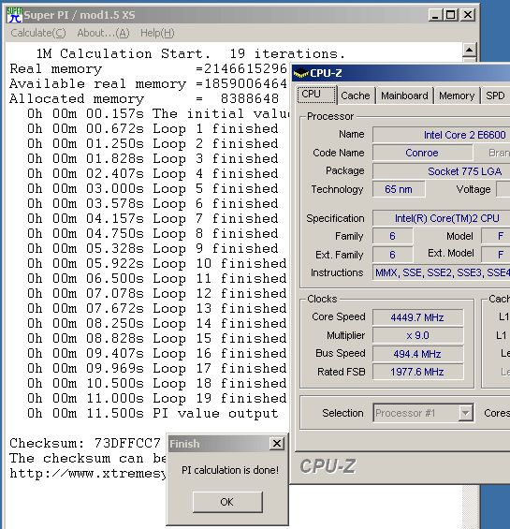Screen dimensions: 510x529
Task: Click the '11.500s PI value output' line
Action: click(153, 413)
